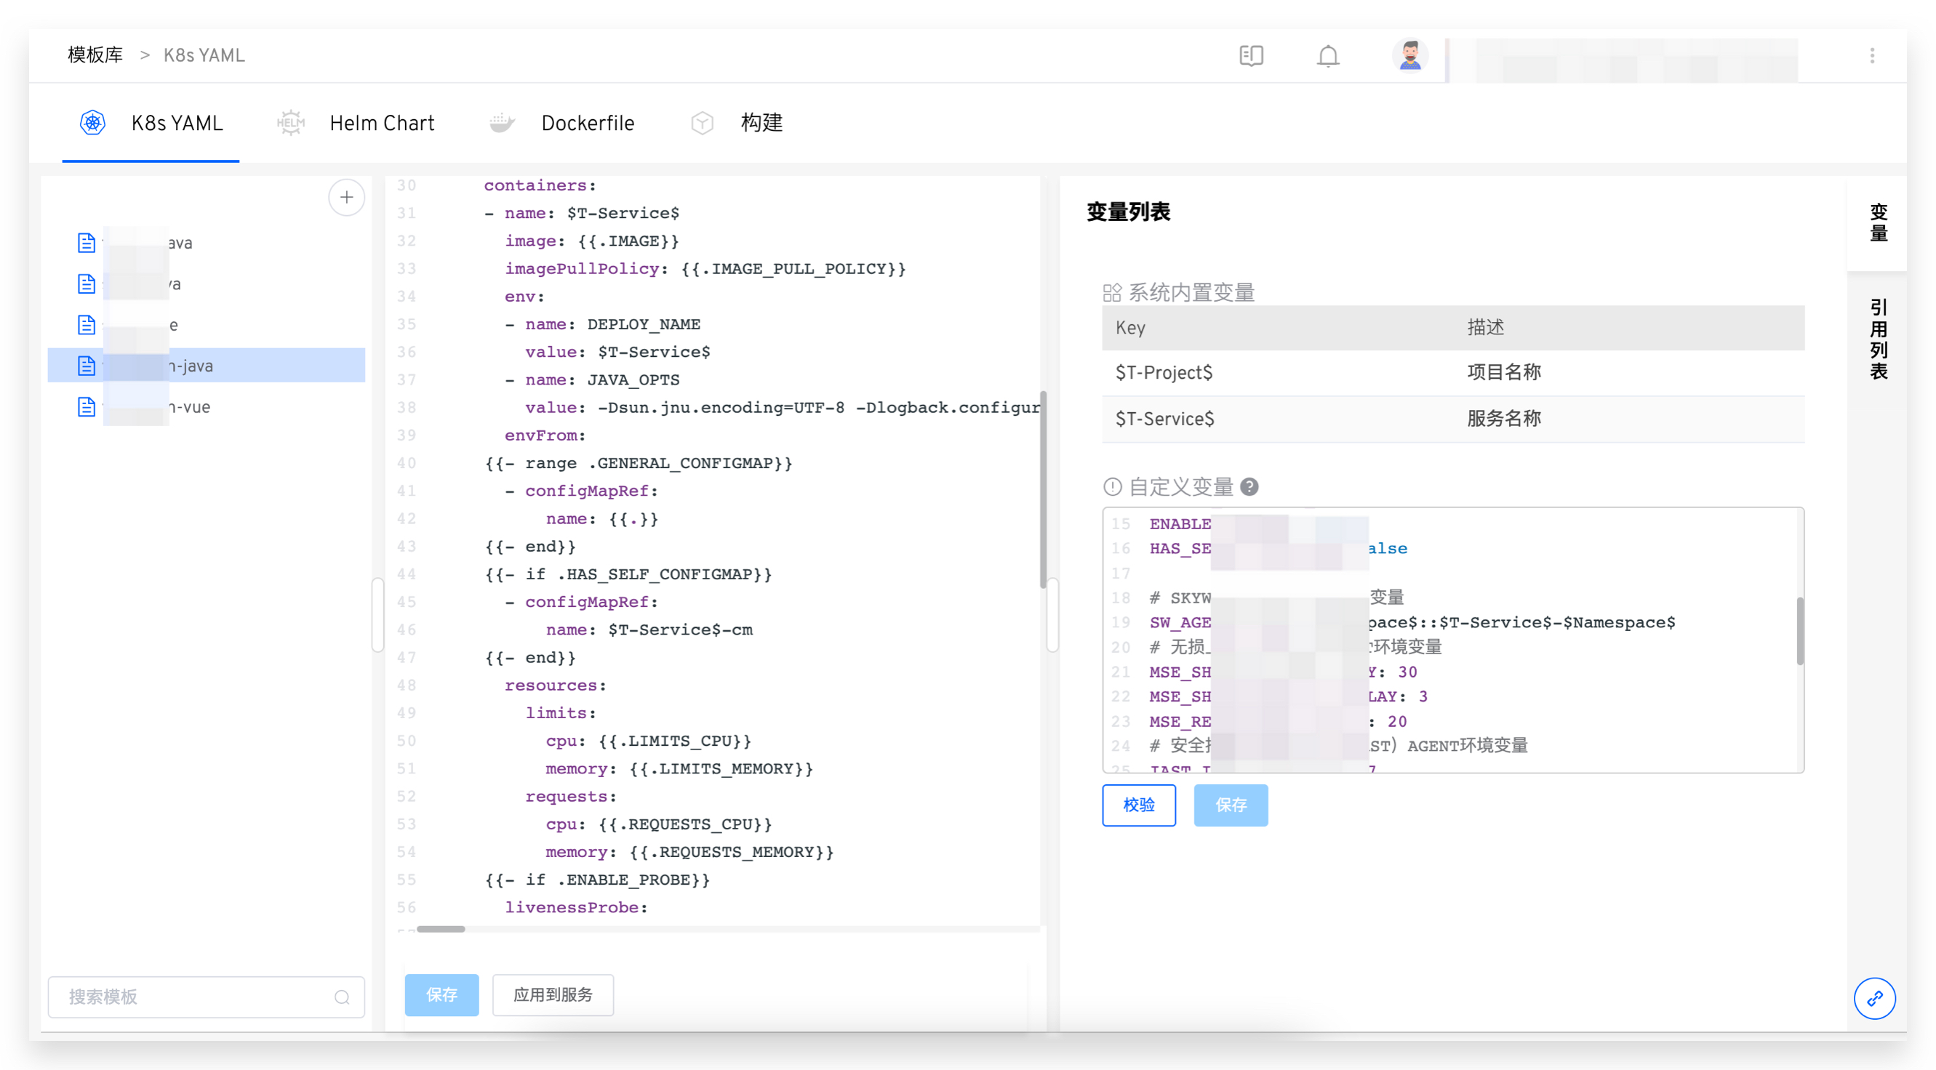Open the vertical three-dot menu
Screen dimensions: 1936x1070
pyautogui.click(x=1872, y=55)
